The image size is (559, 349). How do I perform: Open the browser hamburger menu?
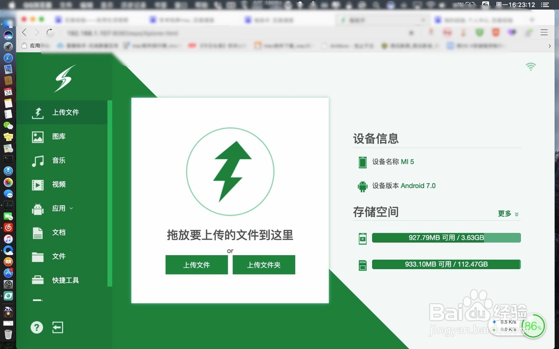(543, 32)
